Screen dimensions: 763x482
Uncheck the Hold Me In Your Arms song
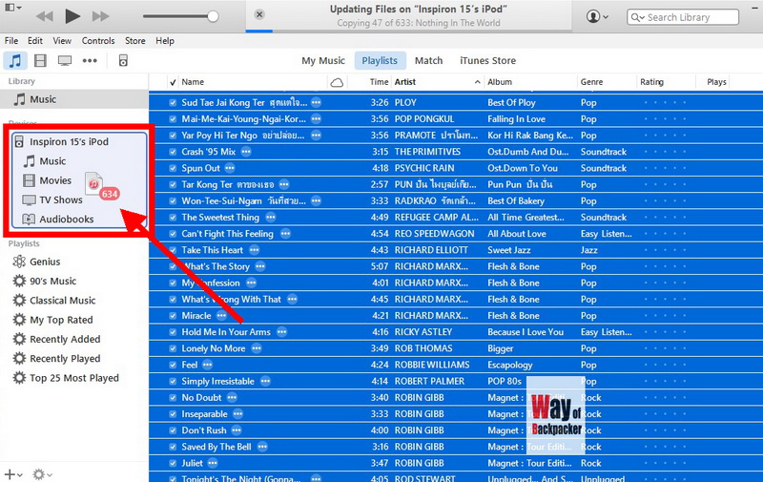173,332
